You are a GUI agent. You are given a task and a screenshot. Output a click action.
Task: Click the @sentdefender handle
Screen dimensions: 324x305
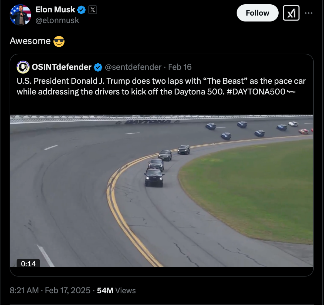133,67
